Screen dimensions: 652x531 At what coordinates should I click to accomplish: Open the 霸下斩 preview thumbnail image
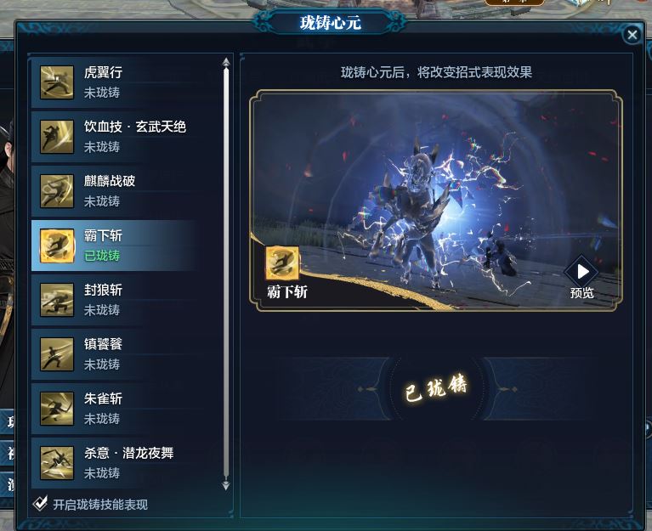click(436, 201)
